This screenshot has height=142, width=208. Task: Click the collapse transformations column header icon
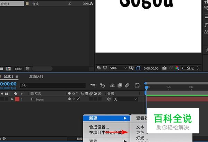click(x=74, y=94)
